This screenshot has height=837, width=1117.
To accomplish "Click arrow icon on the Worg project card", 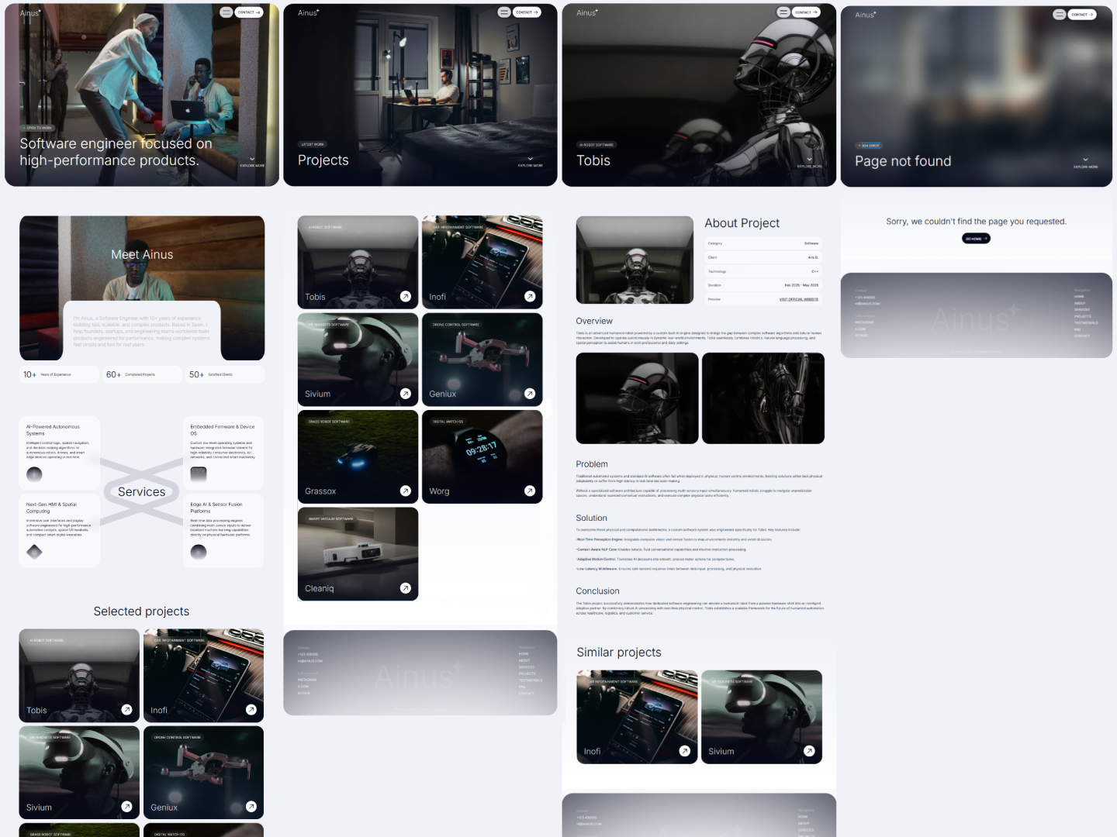I will coord(530,491).
